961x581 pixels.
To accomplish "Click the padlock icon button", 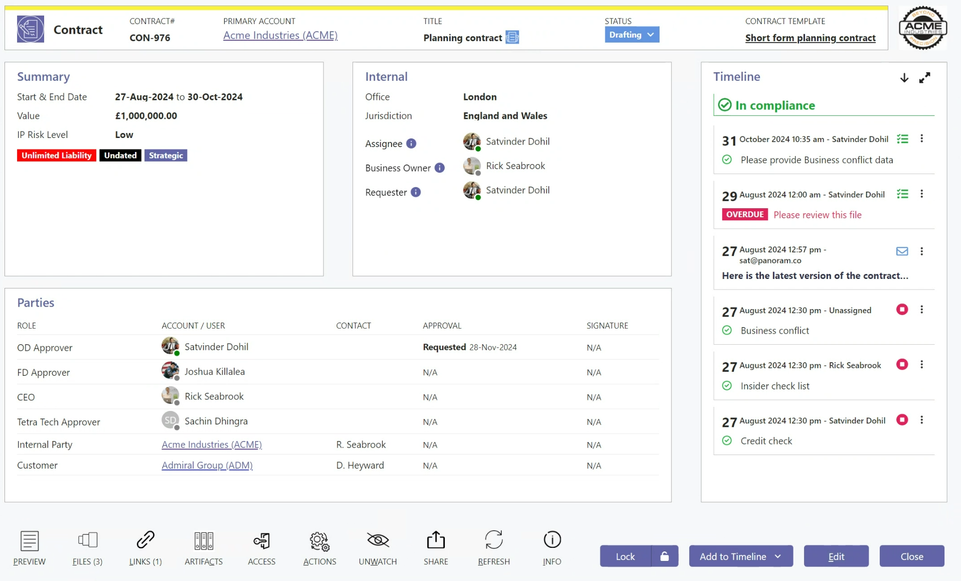I will pyautogui.click(x=665, y=556).
